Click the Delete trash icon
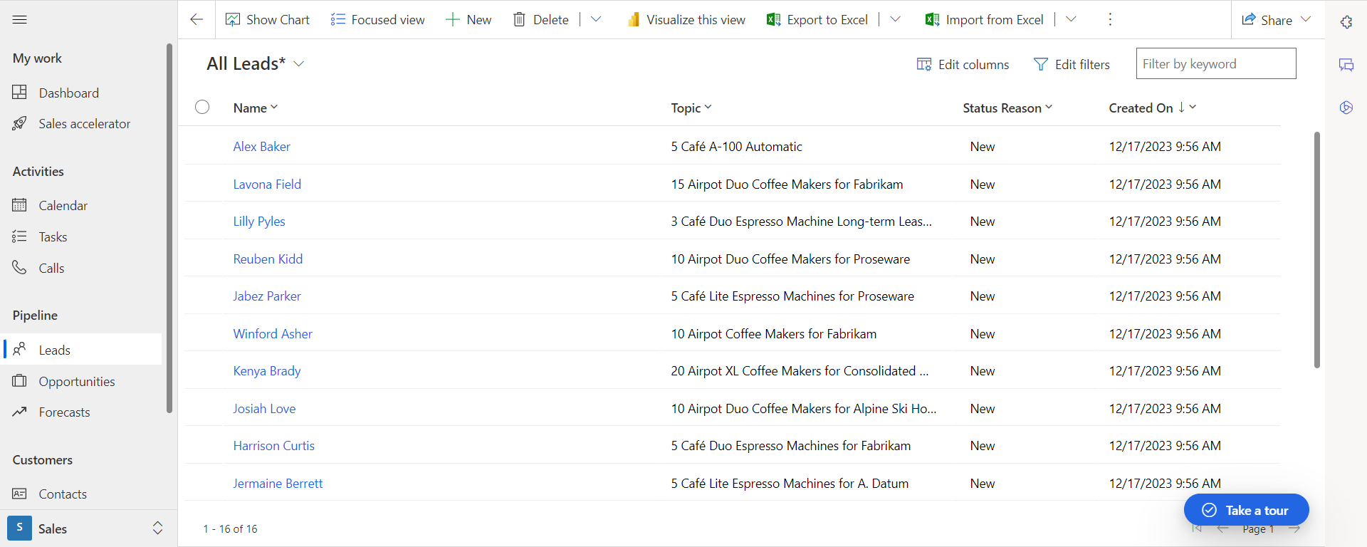This screenshot has height=547, width=1367. pyautogui.click(x=520, y=19)
